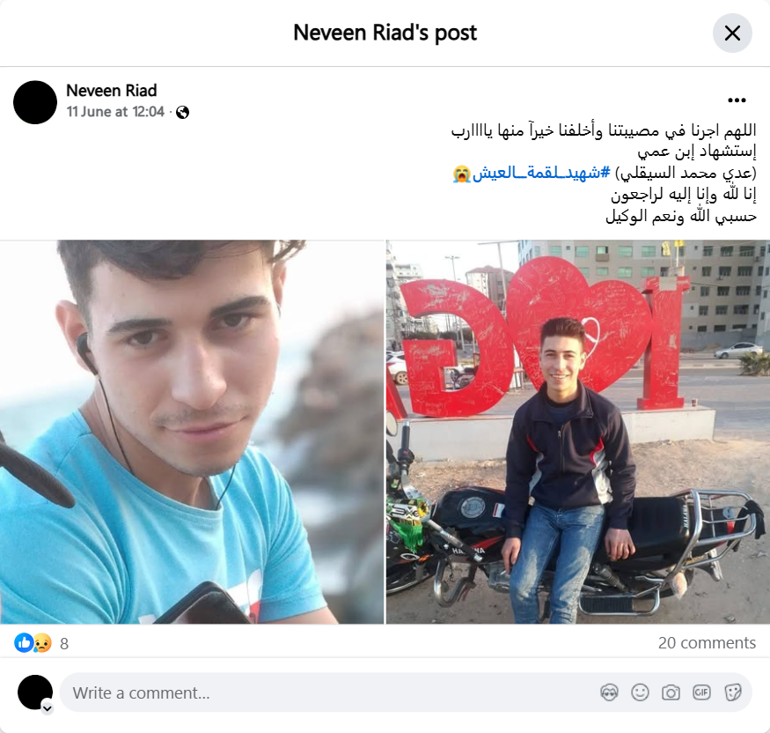The height and width of the screenshot is (733, 770).
Task: Click inside the Write a comment field
Action: (x=329, y=692)
